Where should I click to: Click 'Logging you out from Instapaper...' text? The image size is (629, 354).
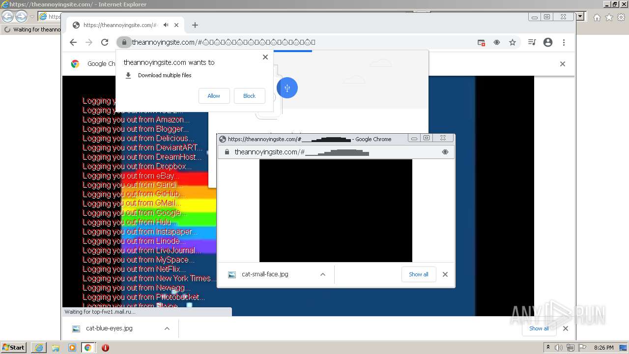[140, 232]
